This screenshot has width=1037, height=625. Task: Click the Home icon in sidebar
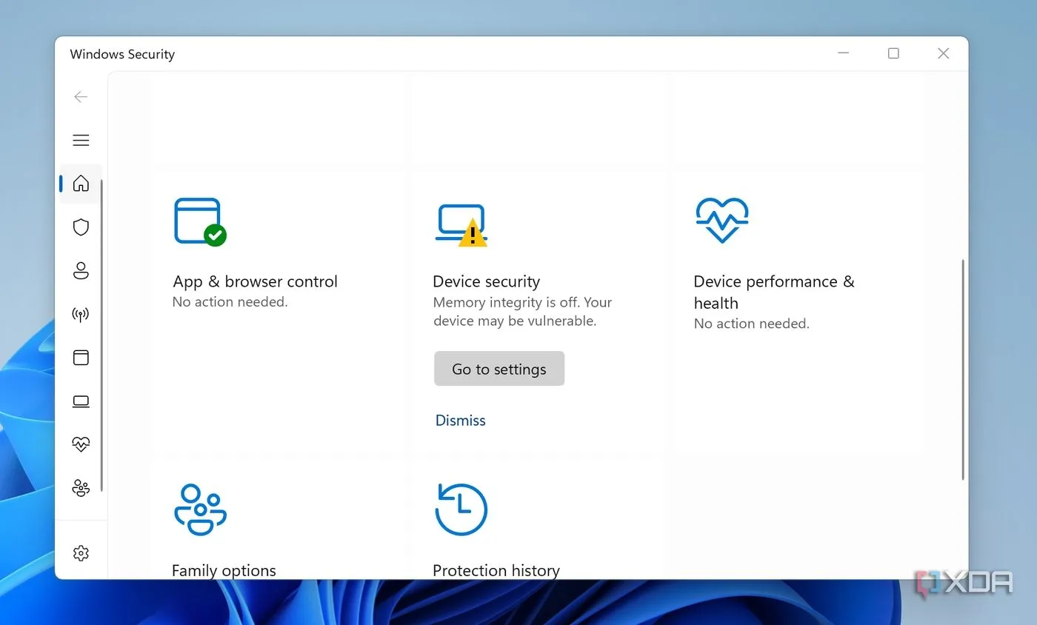pos(81,184)
